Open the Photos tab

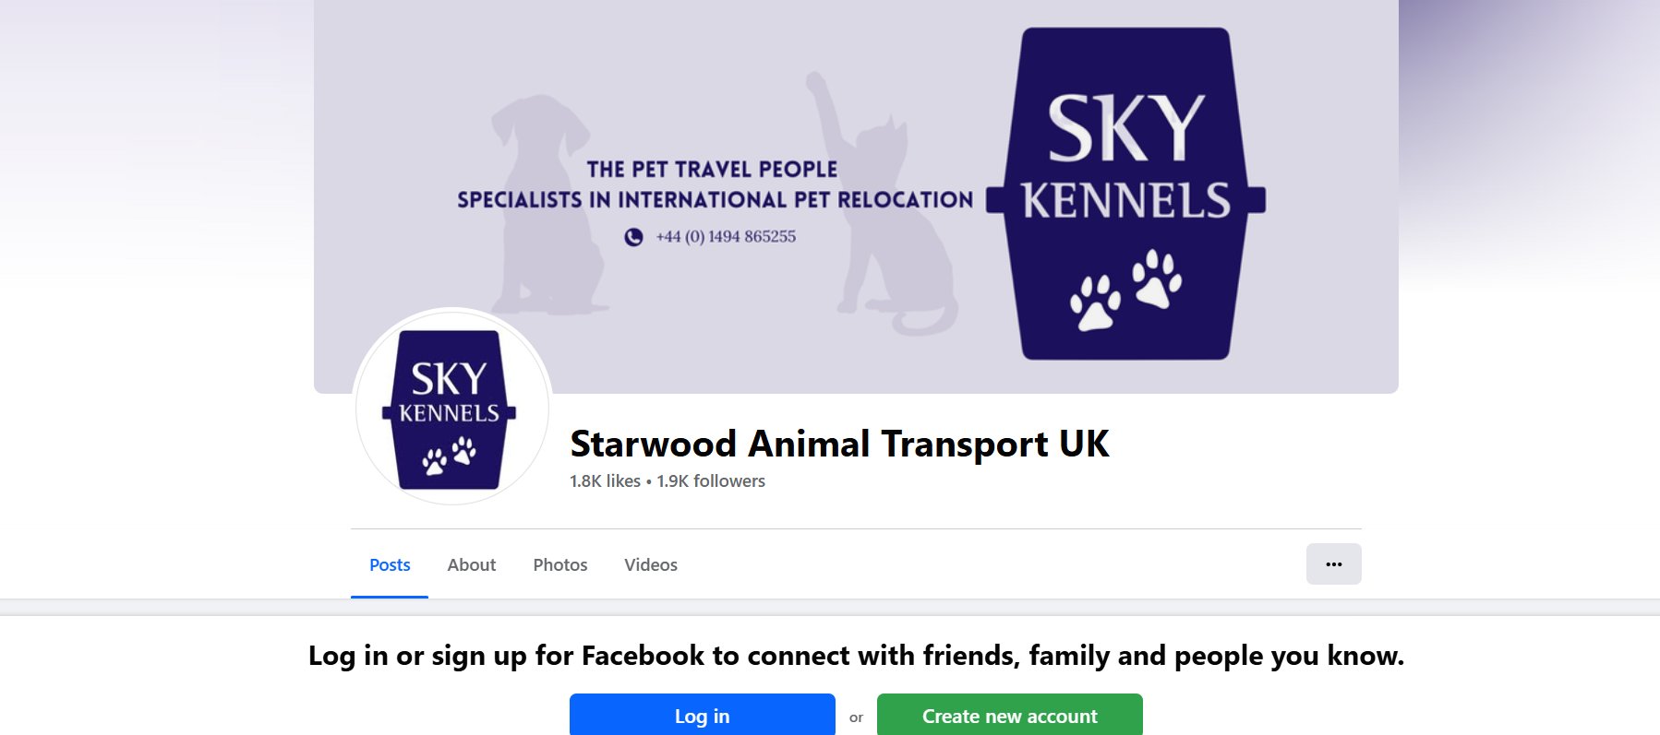coord(560,564)
